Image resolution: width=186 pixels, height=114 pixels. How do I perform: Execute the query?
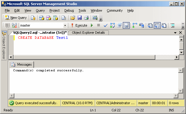point(79,25)
